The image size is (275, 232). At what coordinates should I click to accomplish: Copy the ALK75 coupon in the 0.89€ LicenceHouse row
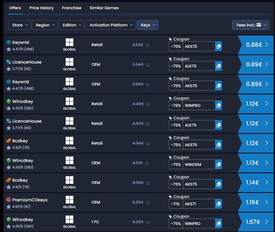tap(218, 66)
